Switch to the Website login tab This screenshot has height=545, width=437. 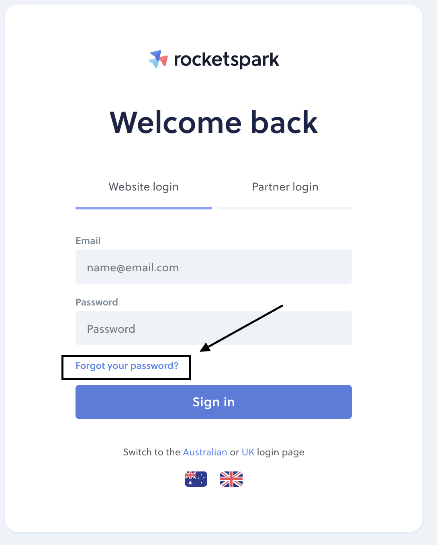click(144, 187)
